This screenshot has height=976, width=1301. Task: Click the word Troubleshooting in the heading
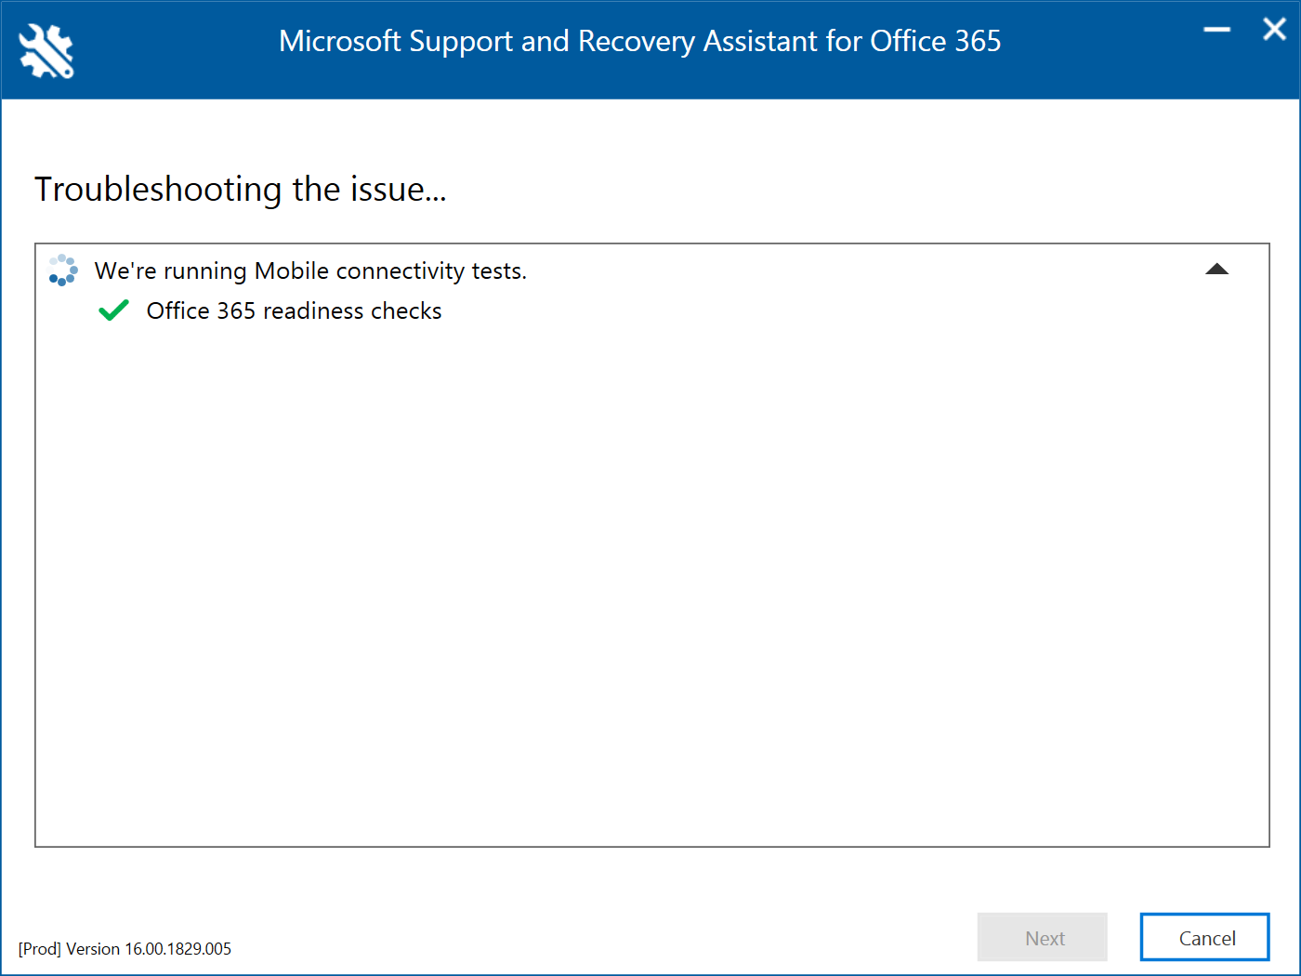click(x=158, y=189)
